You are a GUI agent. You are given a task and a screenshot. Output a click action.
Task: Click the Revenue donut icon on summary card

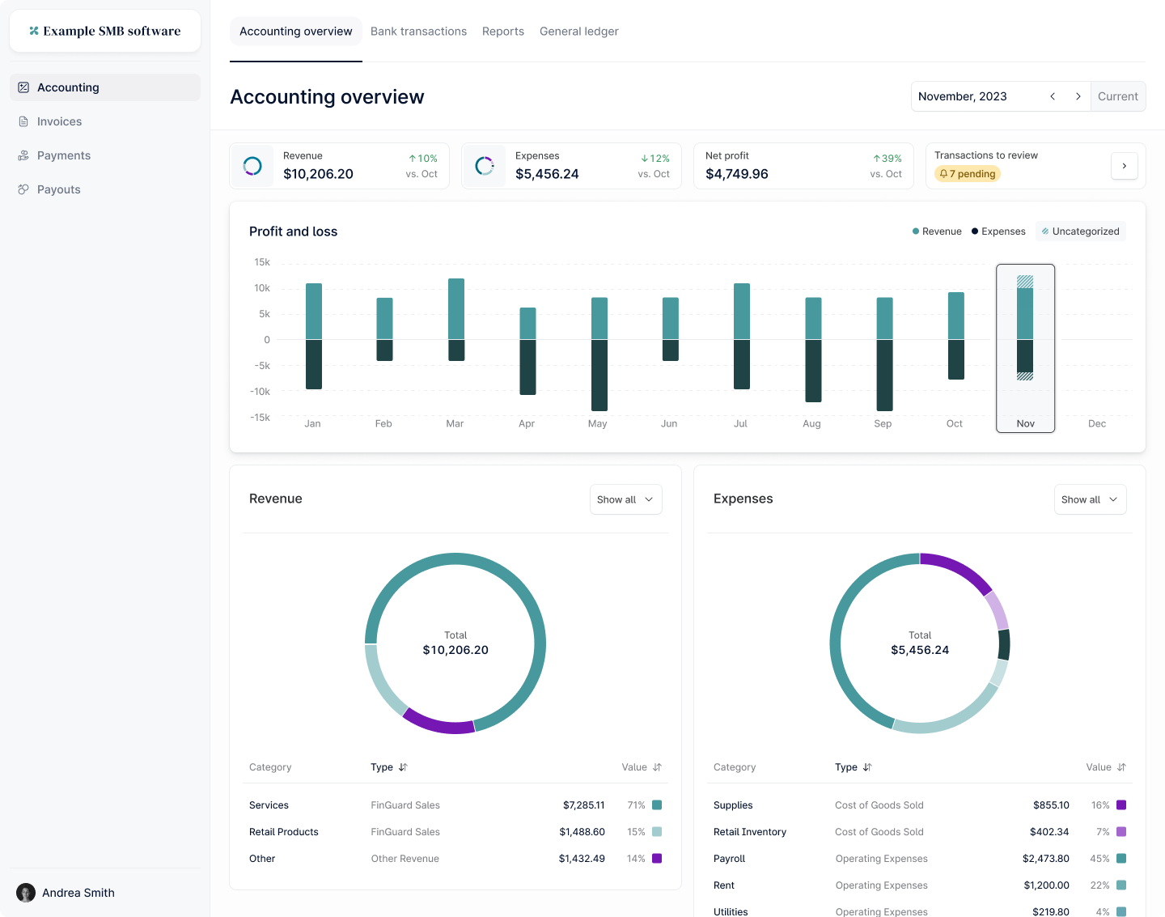(252, 165)
